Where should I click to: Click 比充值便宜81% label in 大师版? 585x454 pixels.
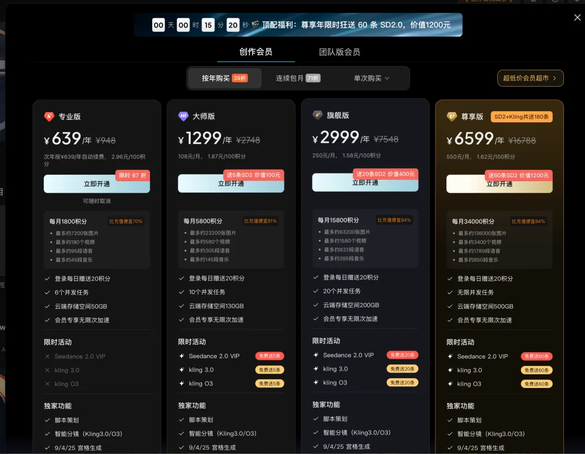click(x=261, y=221)
